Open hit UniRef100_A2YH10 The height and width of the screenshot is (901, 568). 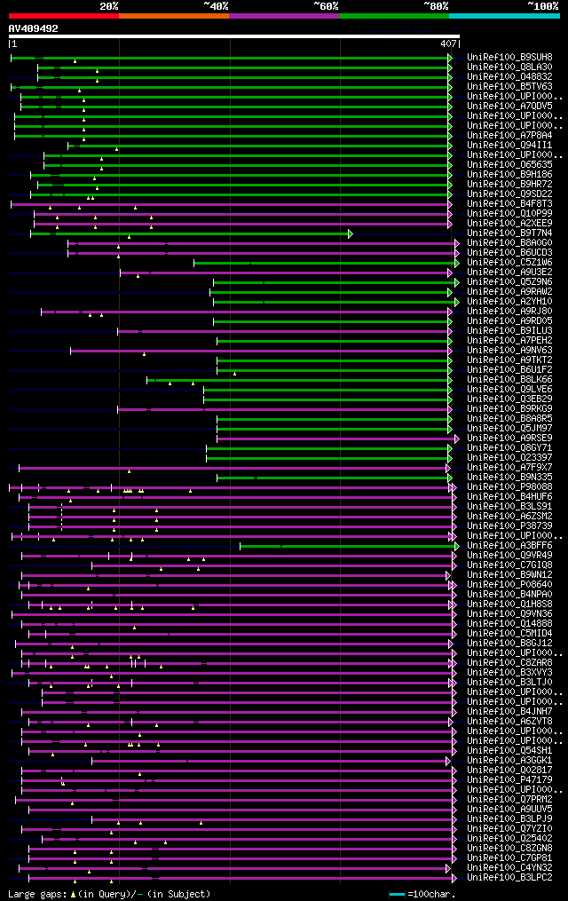[509, 302]
